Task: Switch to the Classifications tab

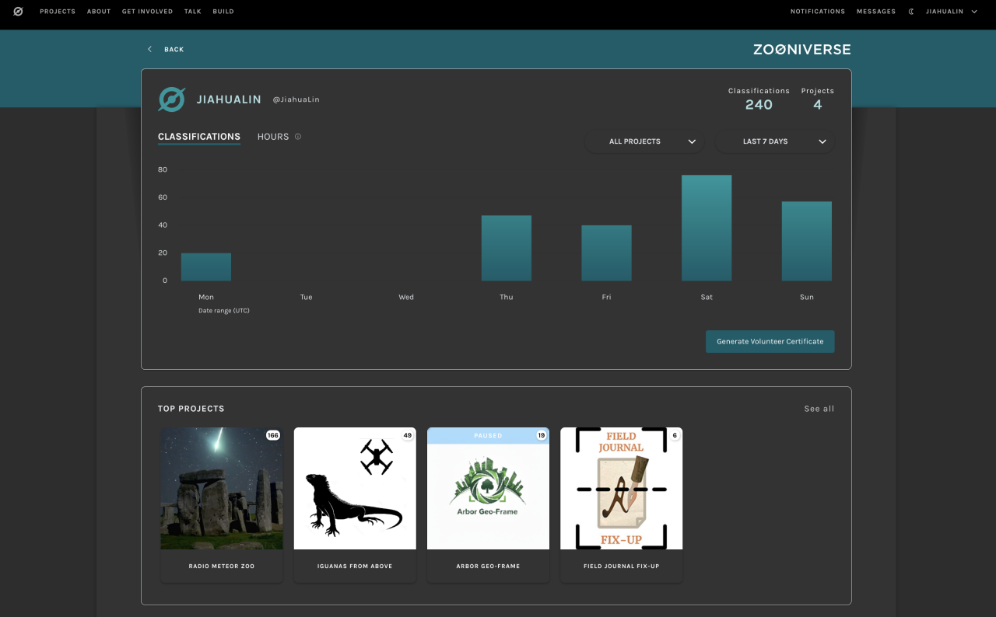Action: point(199,137)
